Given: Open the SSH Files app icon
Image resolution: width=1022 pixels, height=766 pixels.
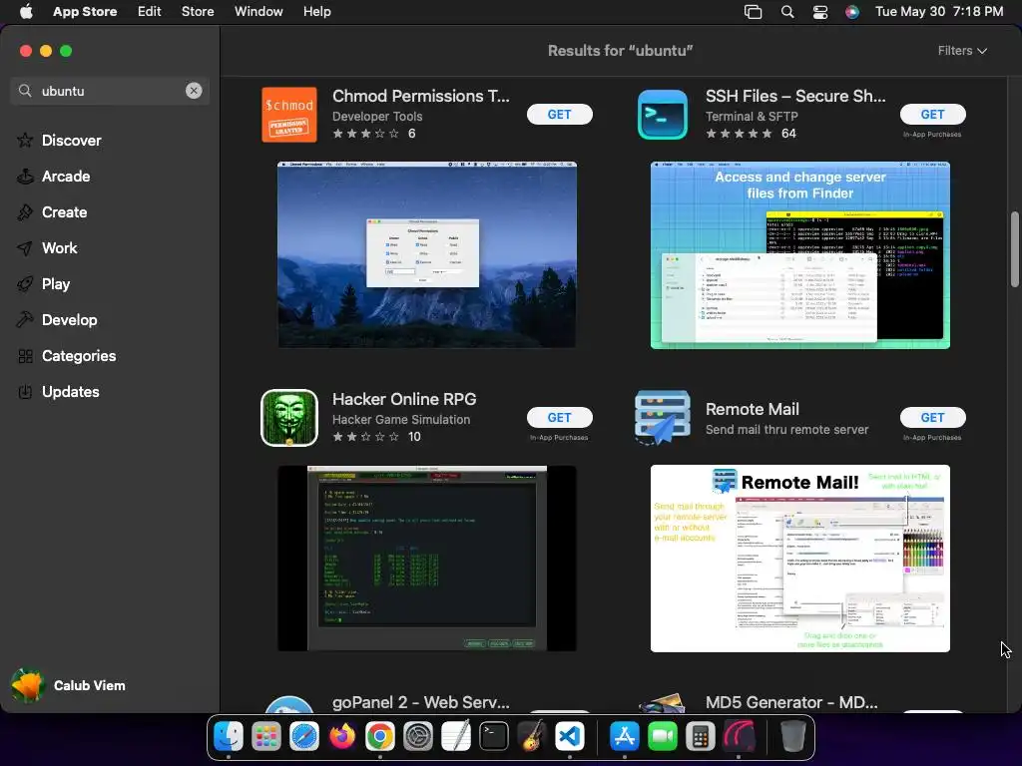Looking at the screenshot, I should coord(663,115).
